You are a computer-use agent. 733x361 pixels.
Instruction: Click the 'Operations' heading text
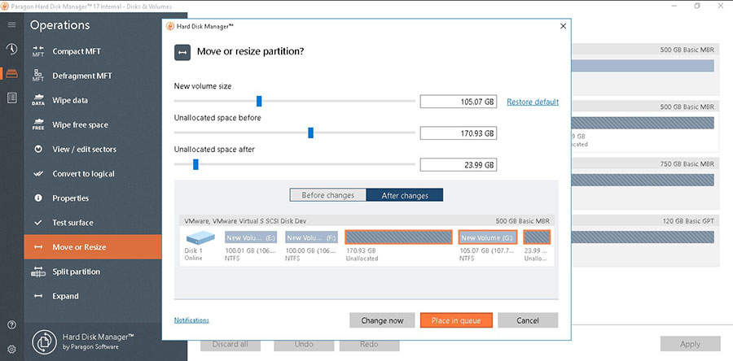pyautogui.click(x=59, y=25)
